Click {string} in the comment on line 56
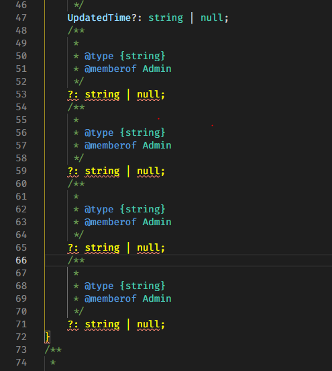This screenshot has width=332, height=371. [143, 132]
